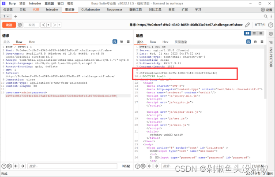Toggle request word-wrap blue icon

(x=115, y=42)
